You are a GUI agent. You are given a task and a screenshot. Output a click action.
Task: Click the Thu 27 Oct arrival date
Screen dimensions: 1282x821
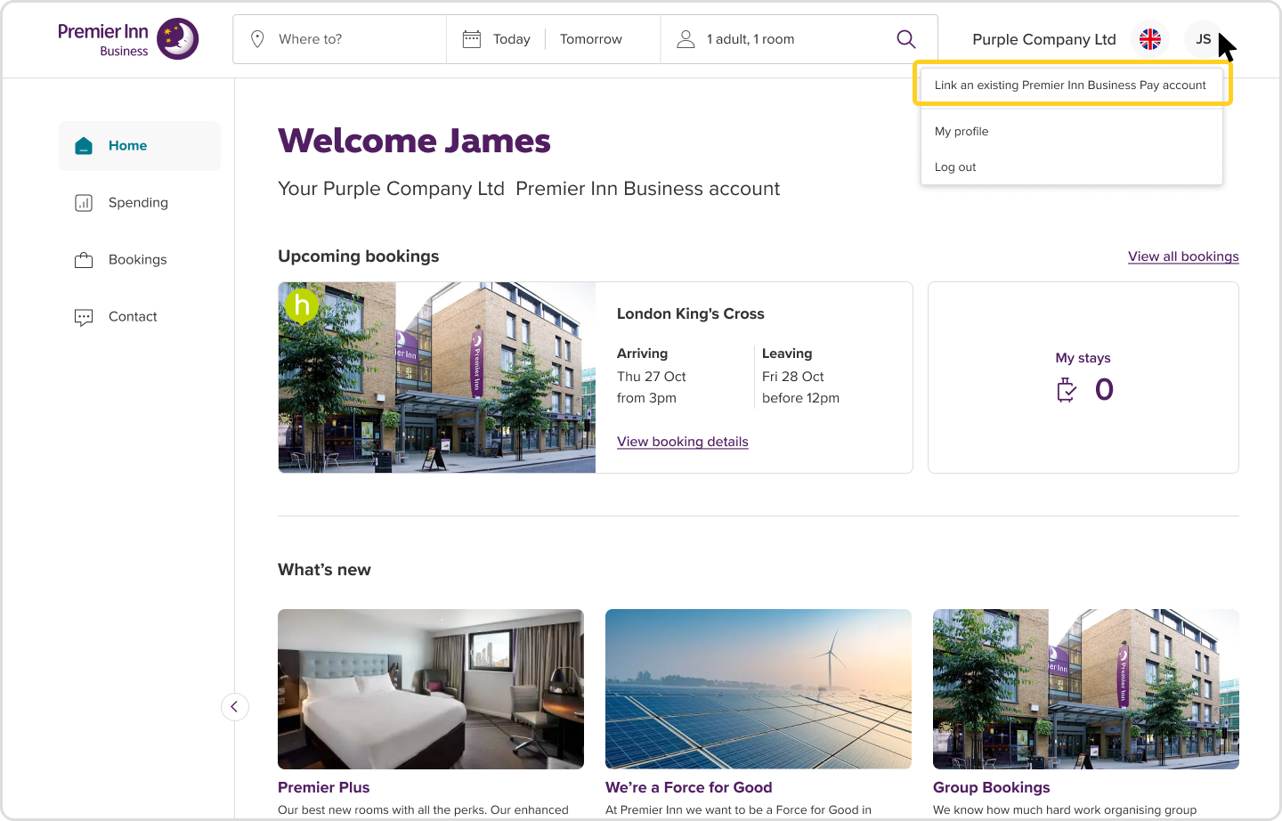pyautogui.click(x=652, y=377)
